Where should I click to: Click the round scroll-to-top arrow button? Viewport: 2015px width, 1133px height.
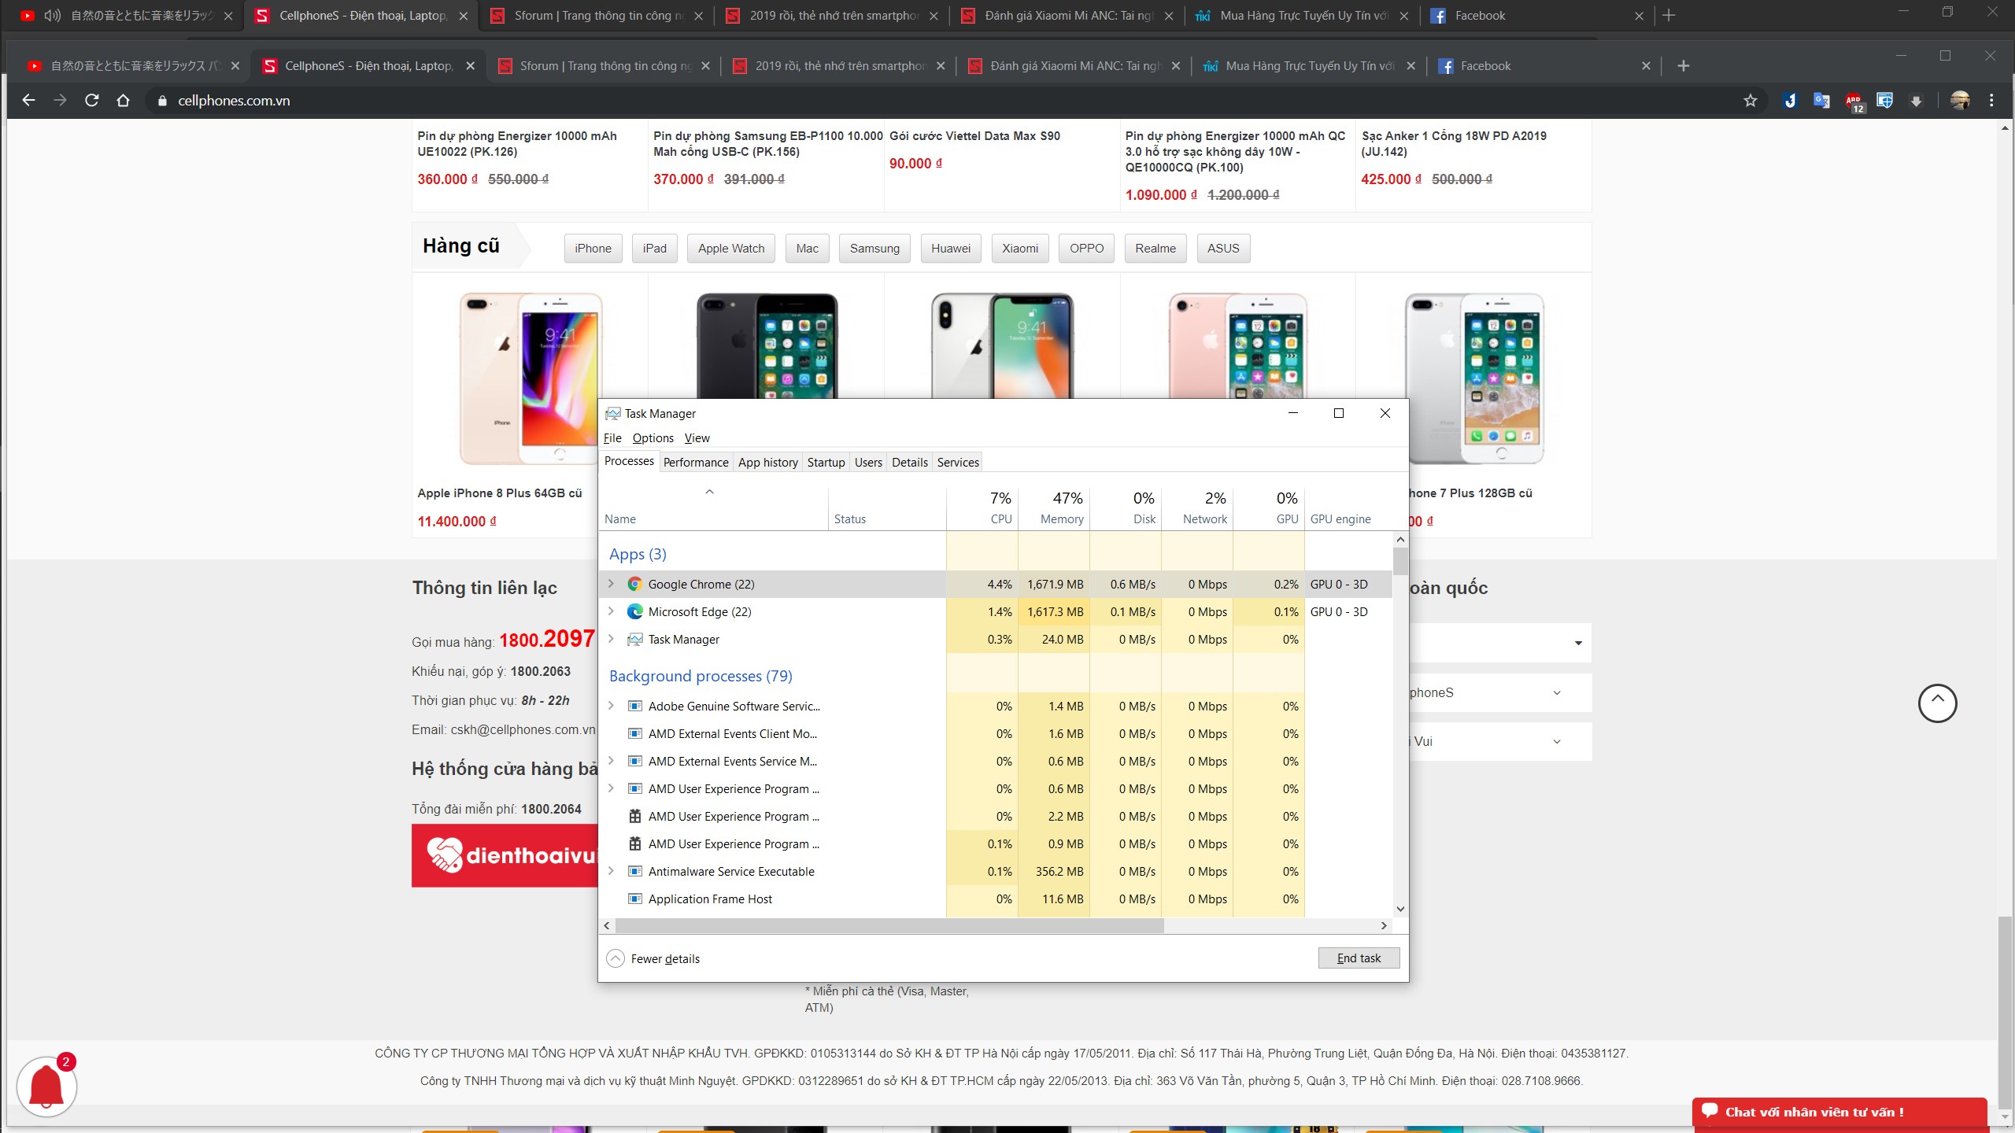tap(1938, 703)
